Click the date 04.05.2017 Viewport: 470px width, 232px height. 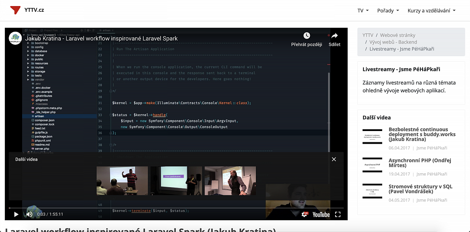(399, 200)
